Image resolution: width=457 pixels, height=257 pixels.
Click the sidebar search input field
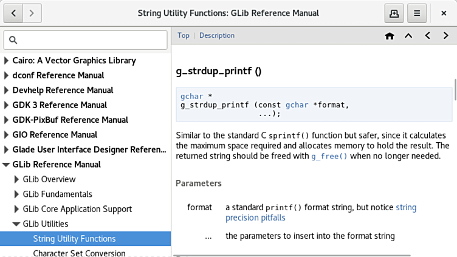coord(85,40)
